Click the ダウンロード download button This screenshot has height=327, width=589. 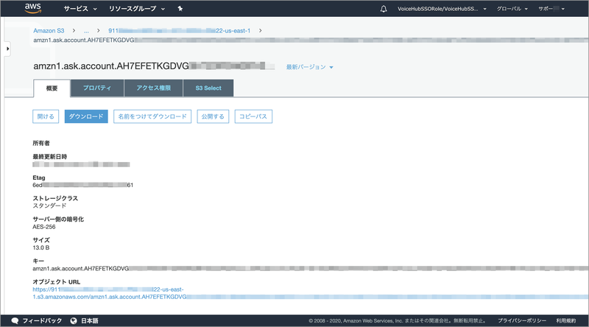tap(86, 116)
